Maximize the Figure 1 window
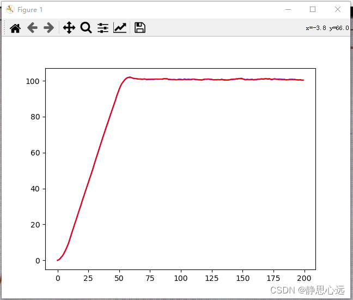The width and height of the screenshot is (353, 300). point(313,9)
